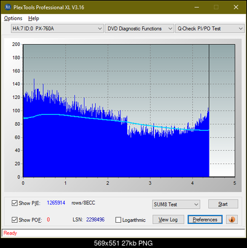Click the POF count value 0
The height and width of the screenshot is (248, 247).
tap(49, 220)
